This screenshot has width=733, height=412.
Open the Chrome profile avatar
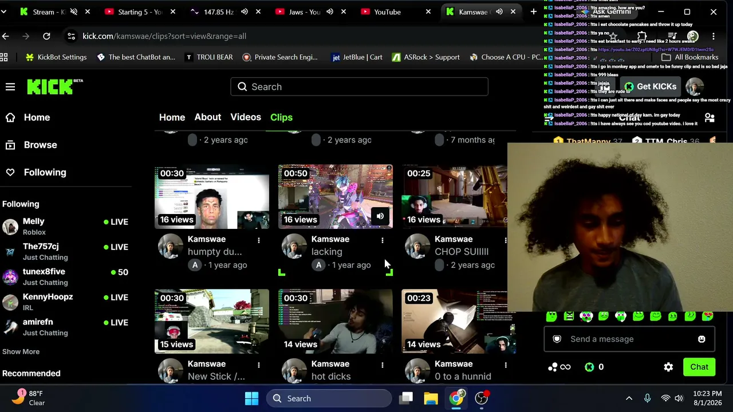[x=693, y=36]
